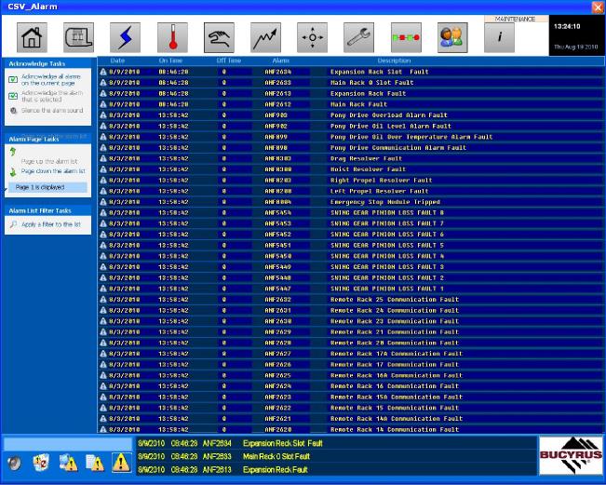The height and width of the screenshot is (485, 606).
Task: Acknowledge the alarm that is selected
Action: pos(52,96)
